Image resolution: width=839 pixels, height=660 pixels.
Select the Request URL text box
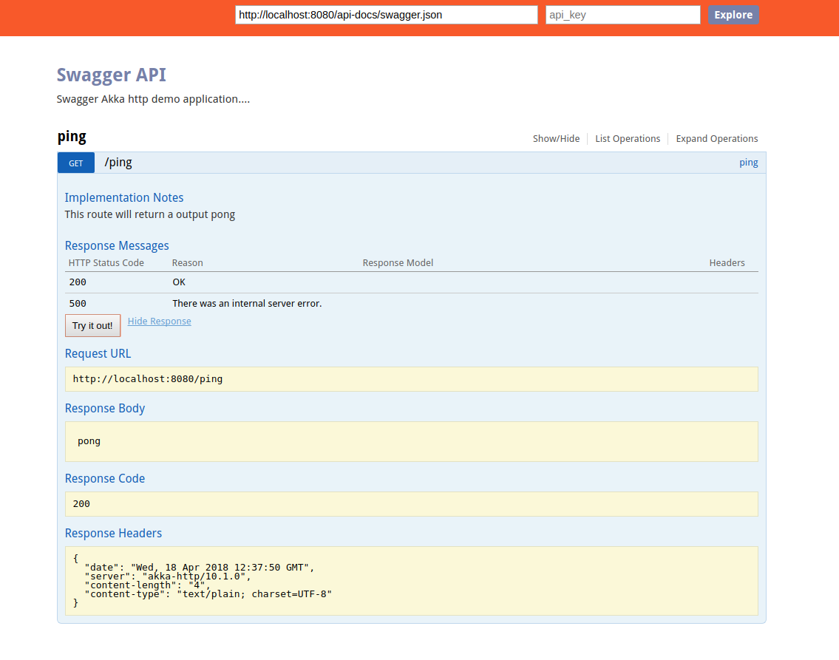411,379
